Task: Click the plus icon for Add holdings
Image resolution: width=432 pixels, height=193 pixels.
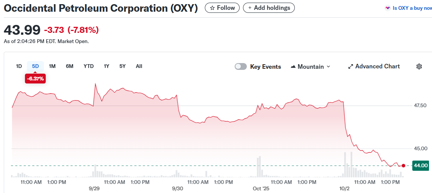Action: [x=250, y=8]
